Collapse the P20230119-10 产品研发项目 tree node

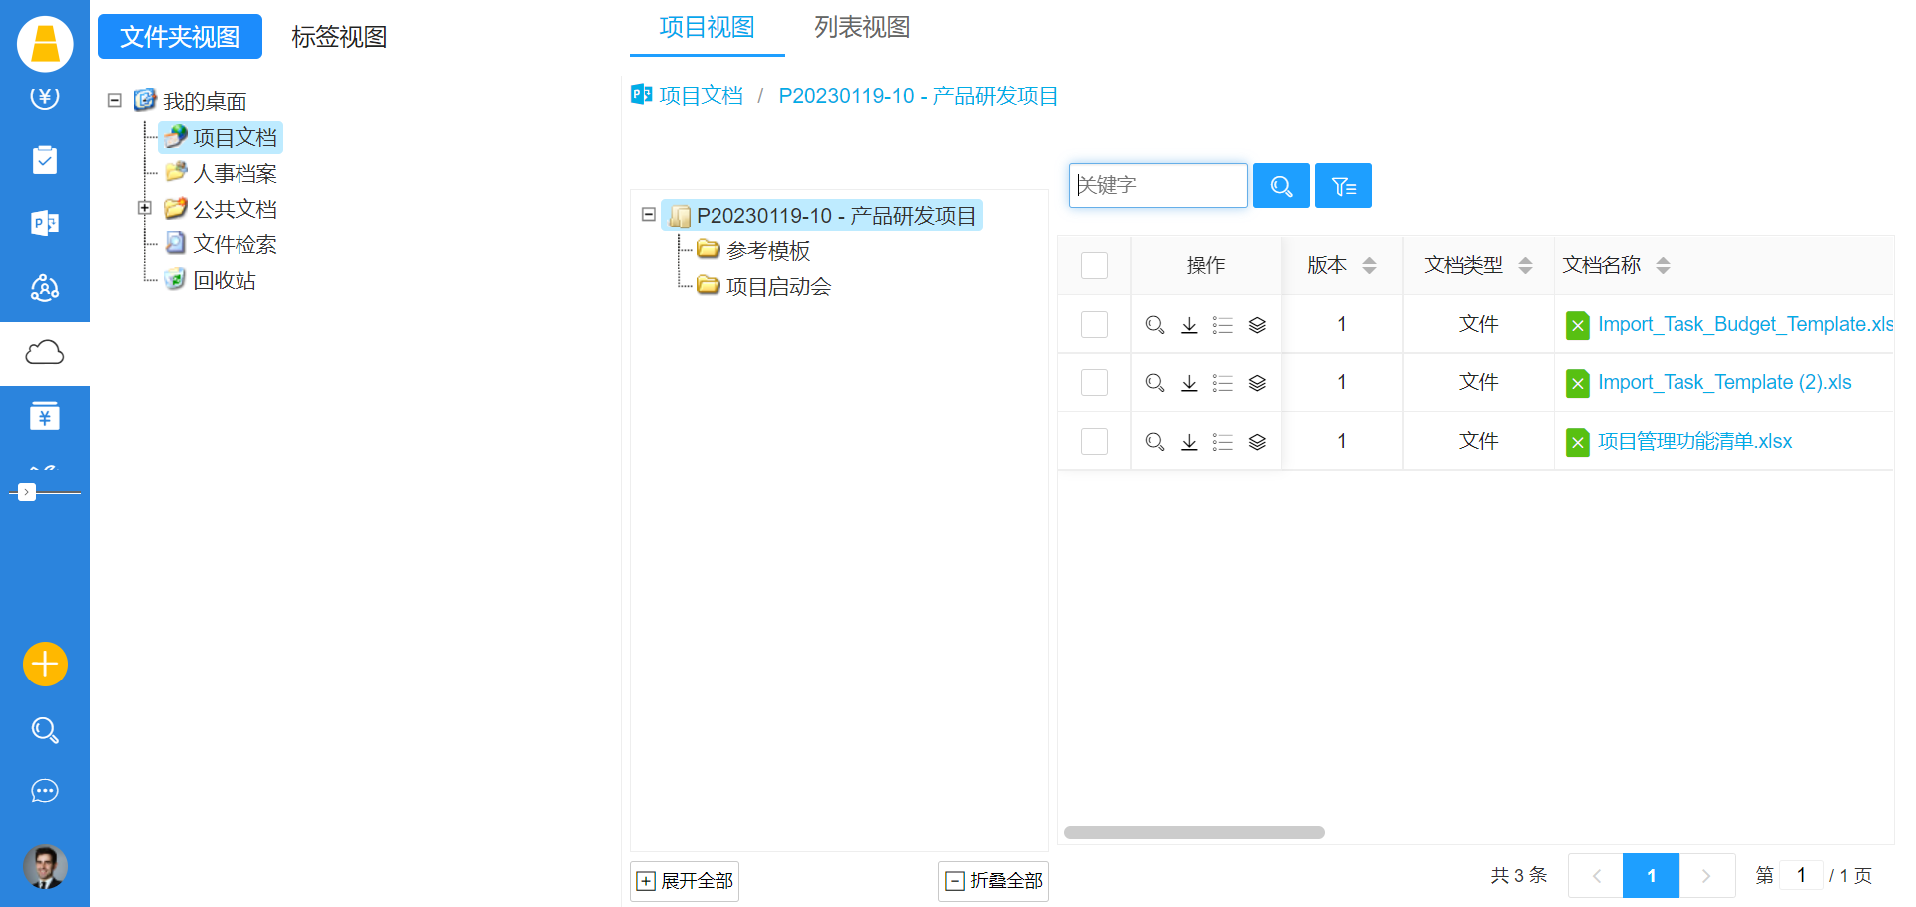click(648, 215)
